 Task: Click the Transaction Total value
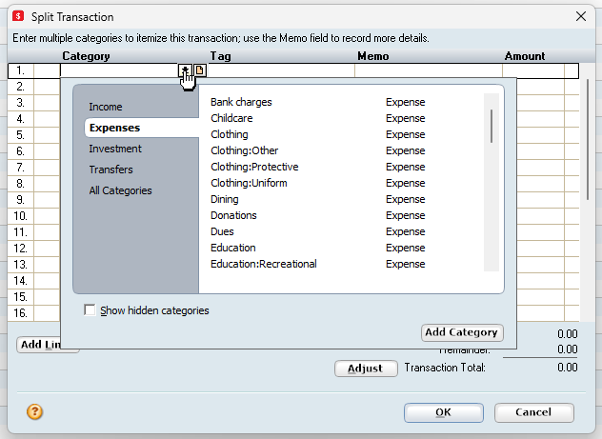568,368
